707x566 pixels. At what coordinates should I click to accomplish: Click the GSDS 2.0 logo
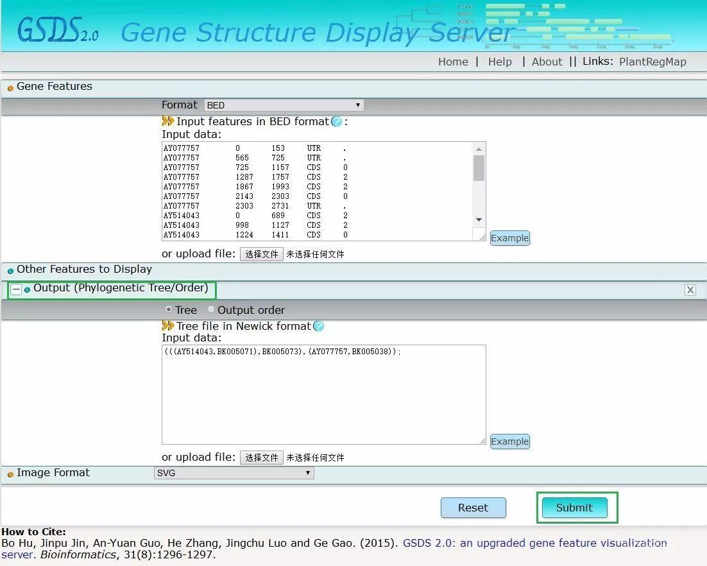58,30
